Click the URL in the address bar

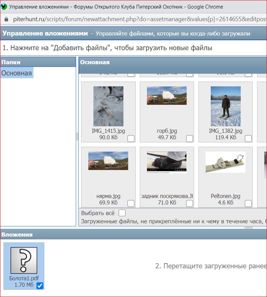(x=136, y=19)
